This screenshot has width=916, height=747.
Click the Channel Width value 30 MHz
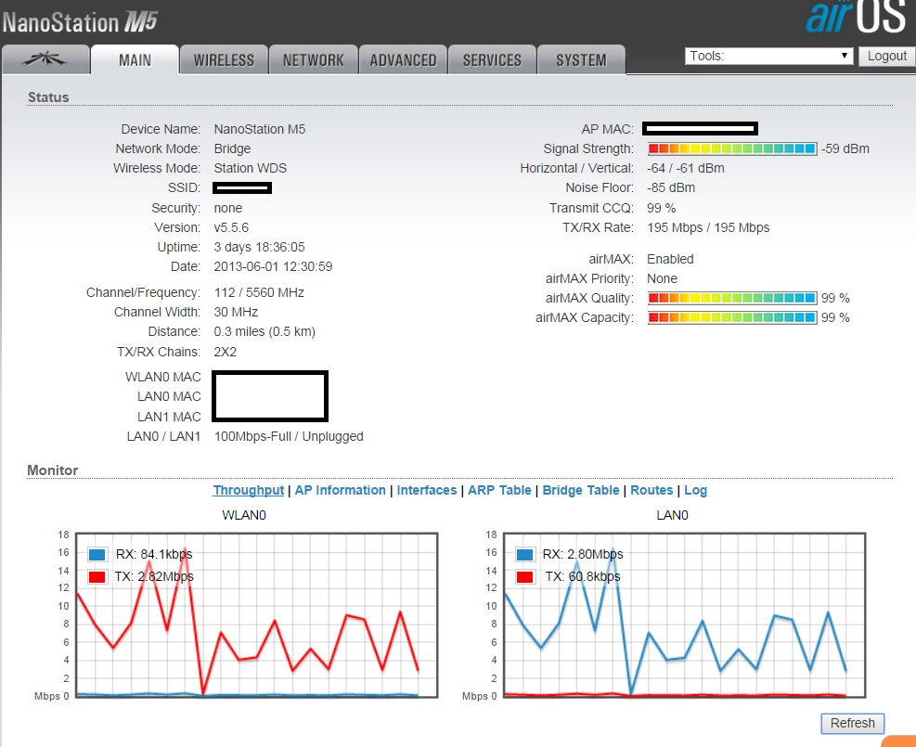pyautogui.click(x=236, y=312)
